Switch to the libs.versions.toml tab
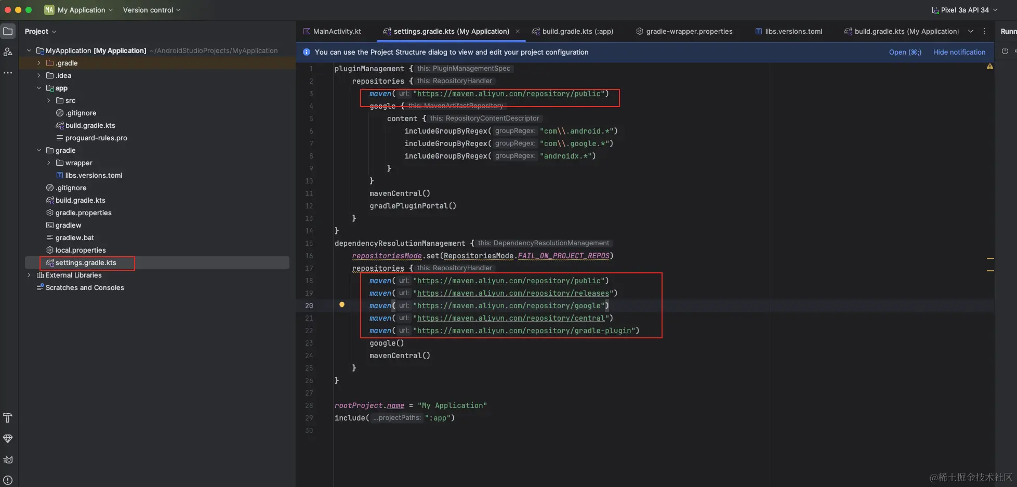 pyautogui.click(x=789, y=31)
